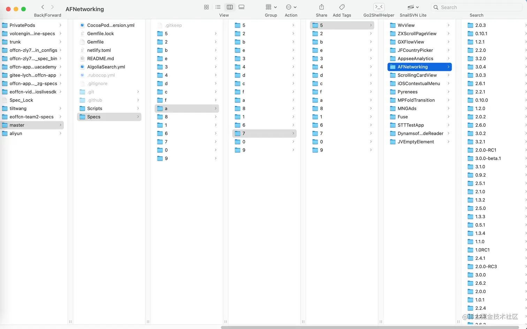This screenshot has height=329, width=527.
Task: Select the MPFoldTransition folder
Action: (x=420, y=100)
